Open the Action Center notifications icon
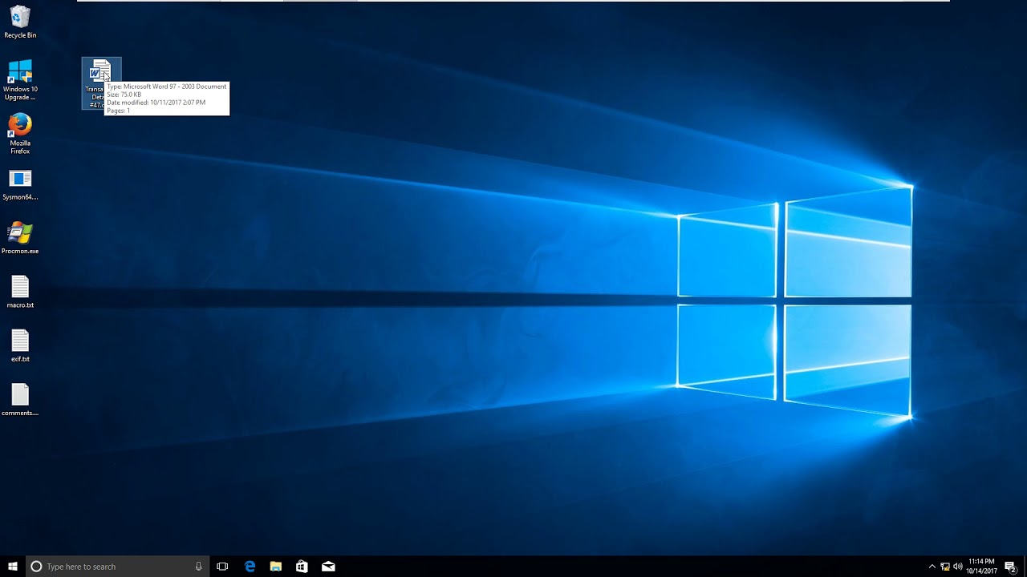This screenshot has width=1027, height=577. 1010,567
